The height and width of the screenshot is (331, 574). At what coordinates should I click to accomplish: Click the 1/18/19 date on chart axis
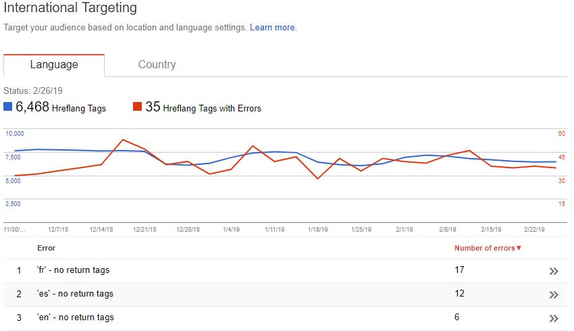click(x=318, y=229)
